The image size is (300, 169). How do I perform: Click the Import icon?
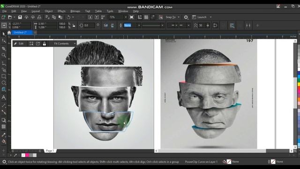click(x=90, y=17)
